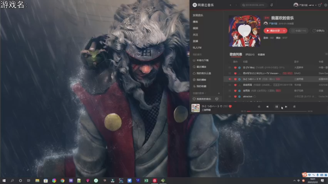Unlike the song in row 05
The image size is (328, 184).
pos(235,91)
